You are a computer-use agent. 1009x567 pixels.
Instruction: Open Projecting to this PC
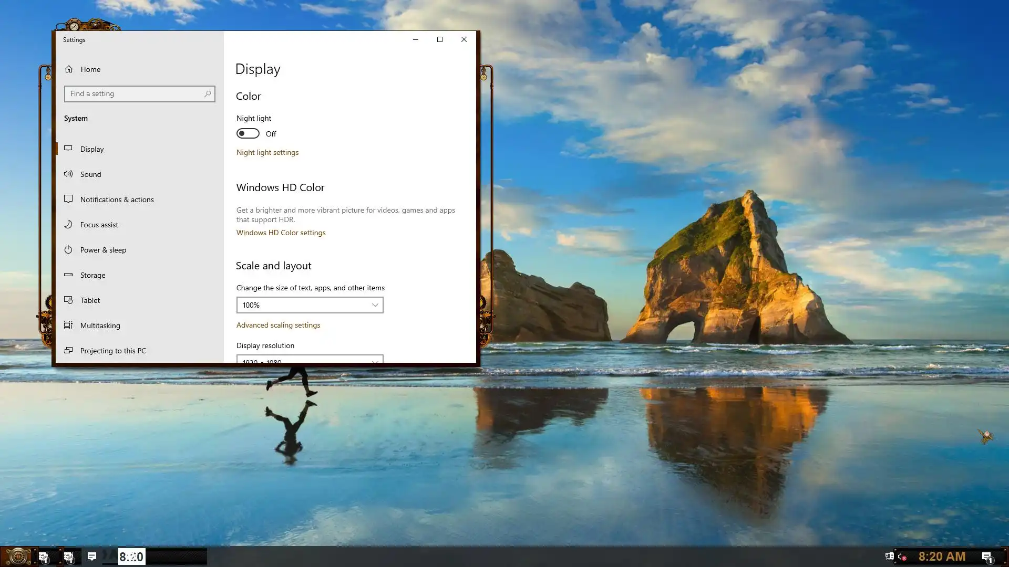[113, 351]
